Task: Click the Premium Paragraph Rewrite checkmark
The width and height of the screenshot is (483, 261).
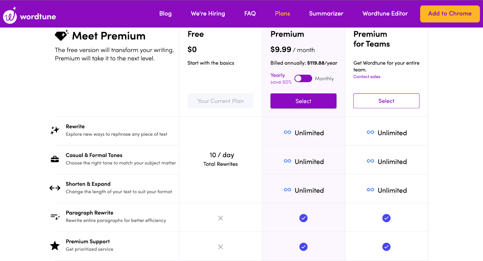Action: (x=303, y=218)
